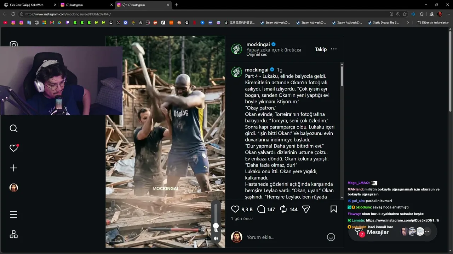Open the browser profile avatar
The height and width of the screenshot is (254, 453).
[440, 14]
